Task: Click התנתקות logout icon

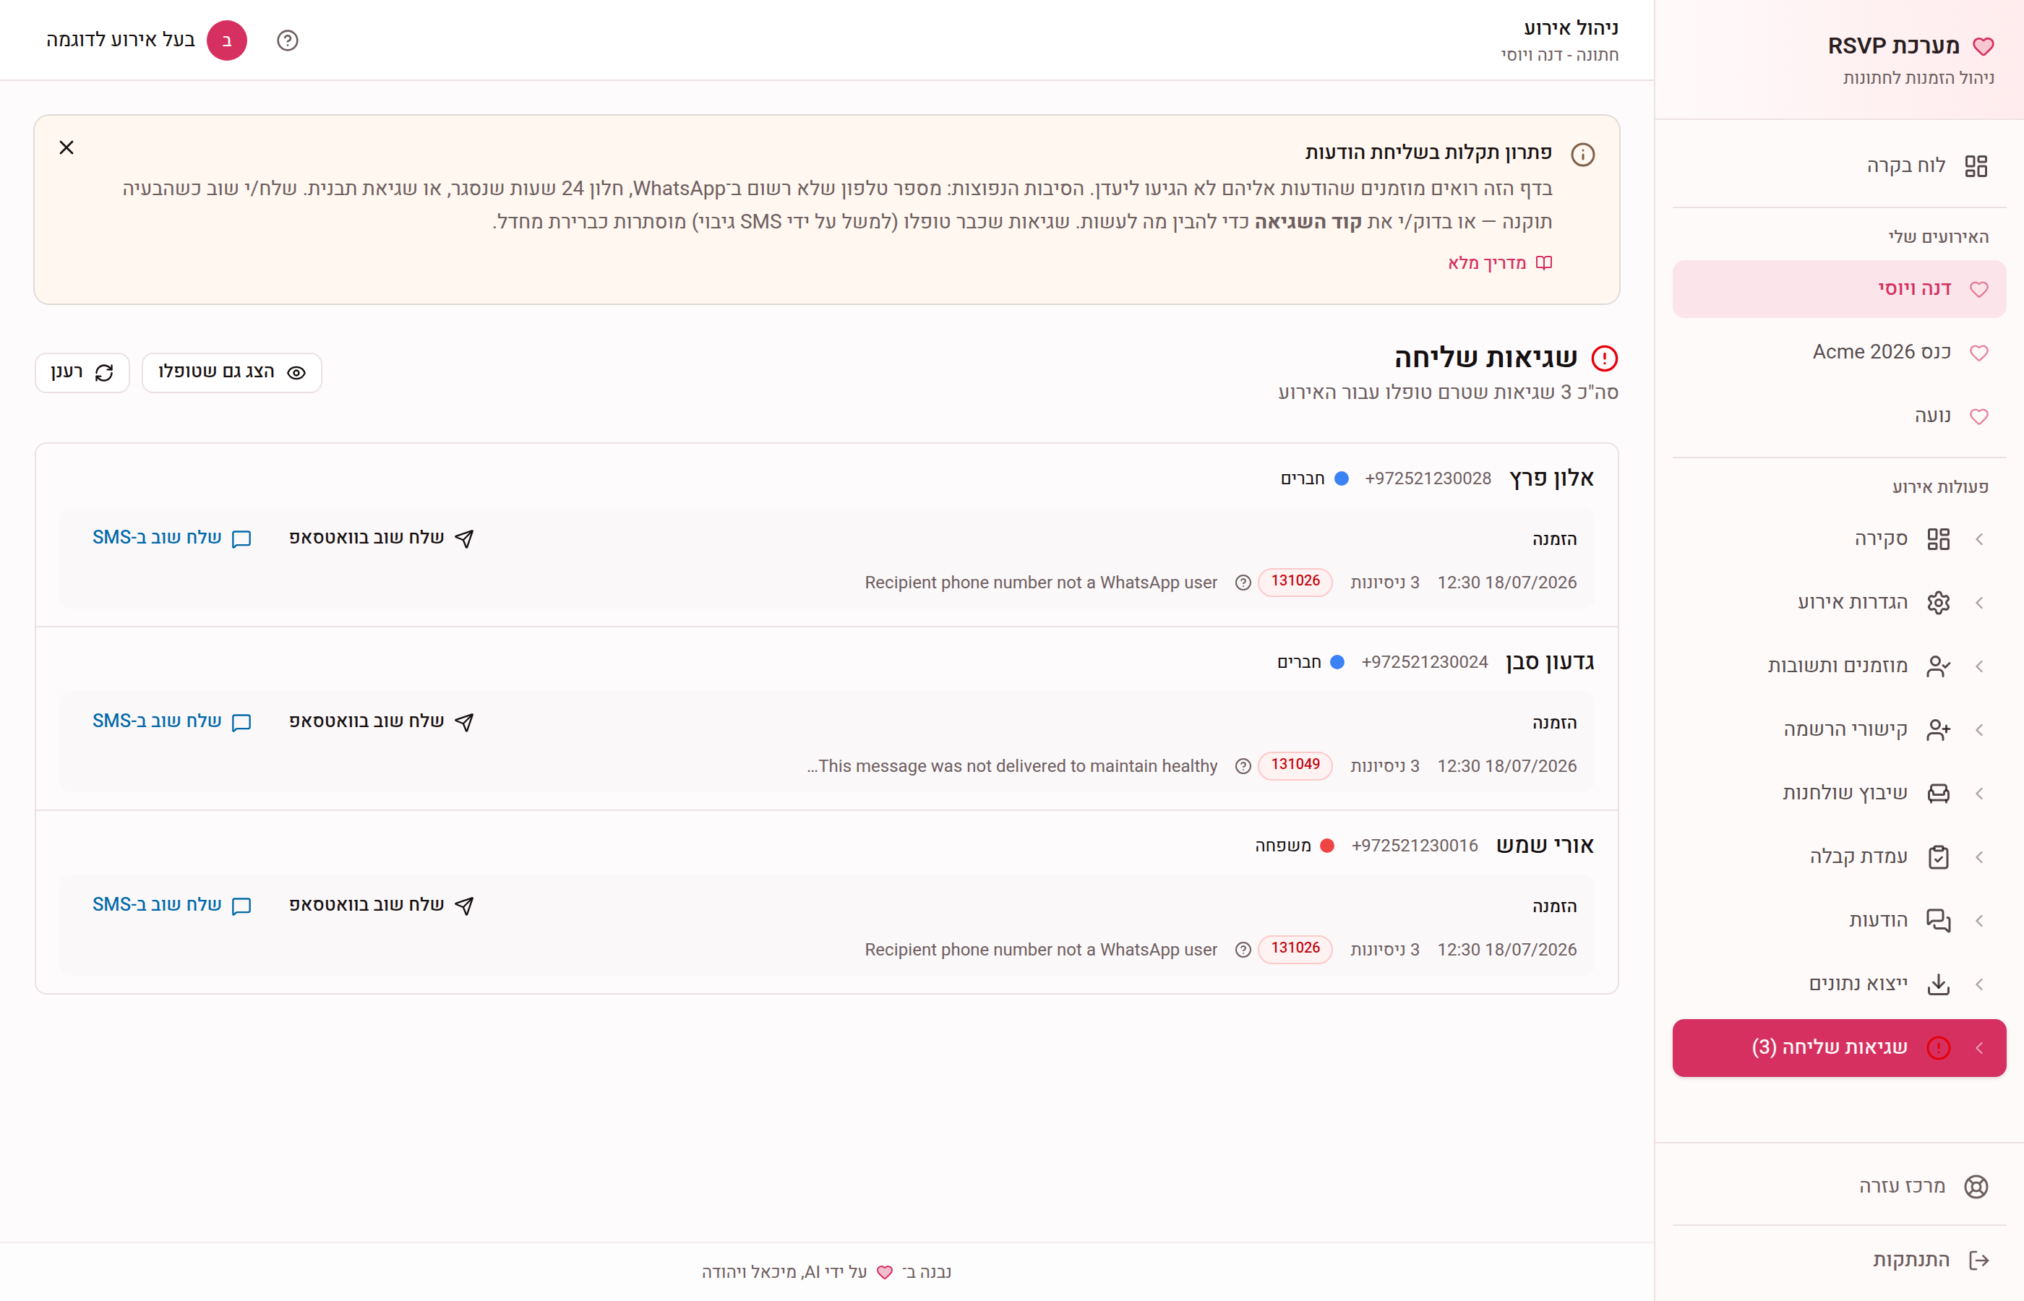Action: coord(1978,1261)
